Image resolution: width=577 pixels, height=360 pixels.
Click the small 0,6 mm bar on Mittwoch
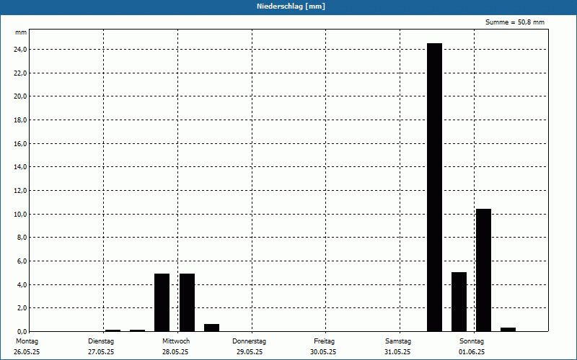point(211,328)
